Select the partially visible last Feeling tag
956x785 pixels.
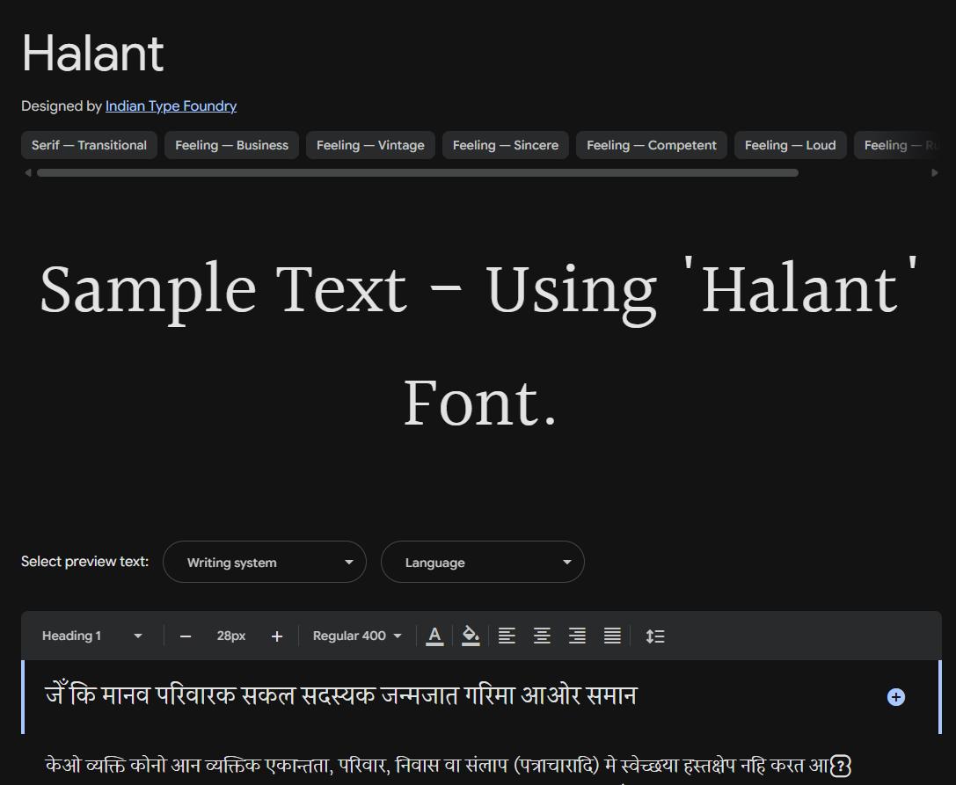(897, 145)
